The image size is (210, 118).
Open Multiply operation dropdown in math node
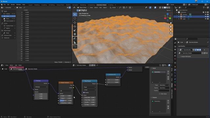point(41,87)
